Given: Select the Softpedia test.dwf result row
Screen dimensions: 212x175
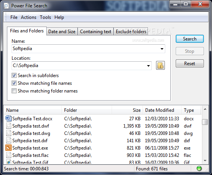Looking at the screenshot, I should click(x=103, y=126).
